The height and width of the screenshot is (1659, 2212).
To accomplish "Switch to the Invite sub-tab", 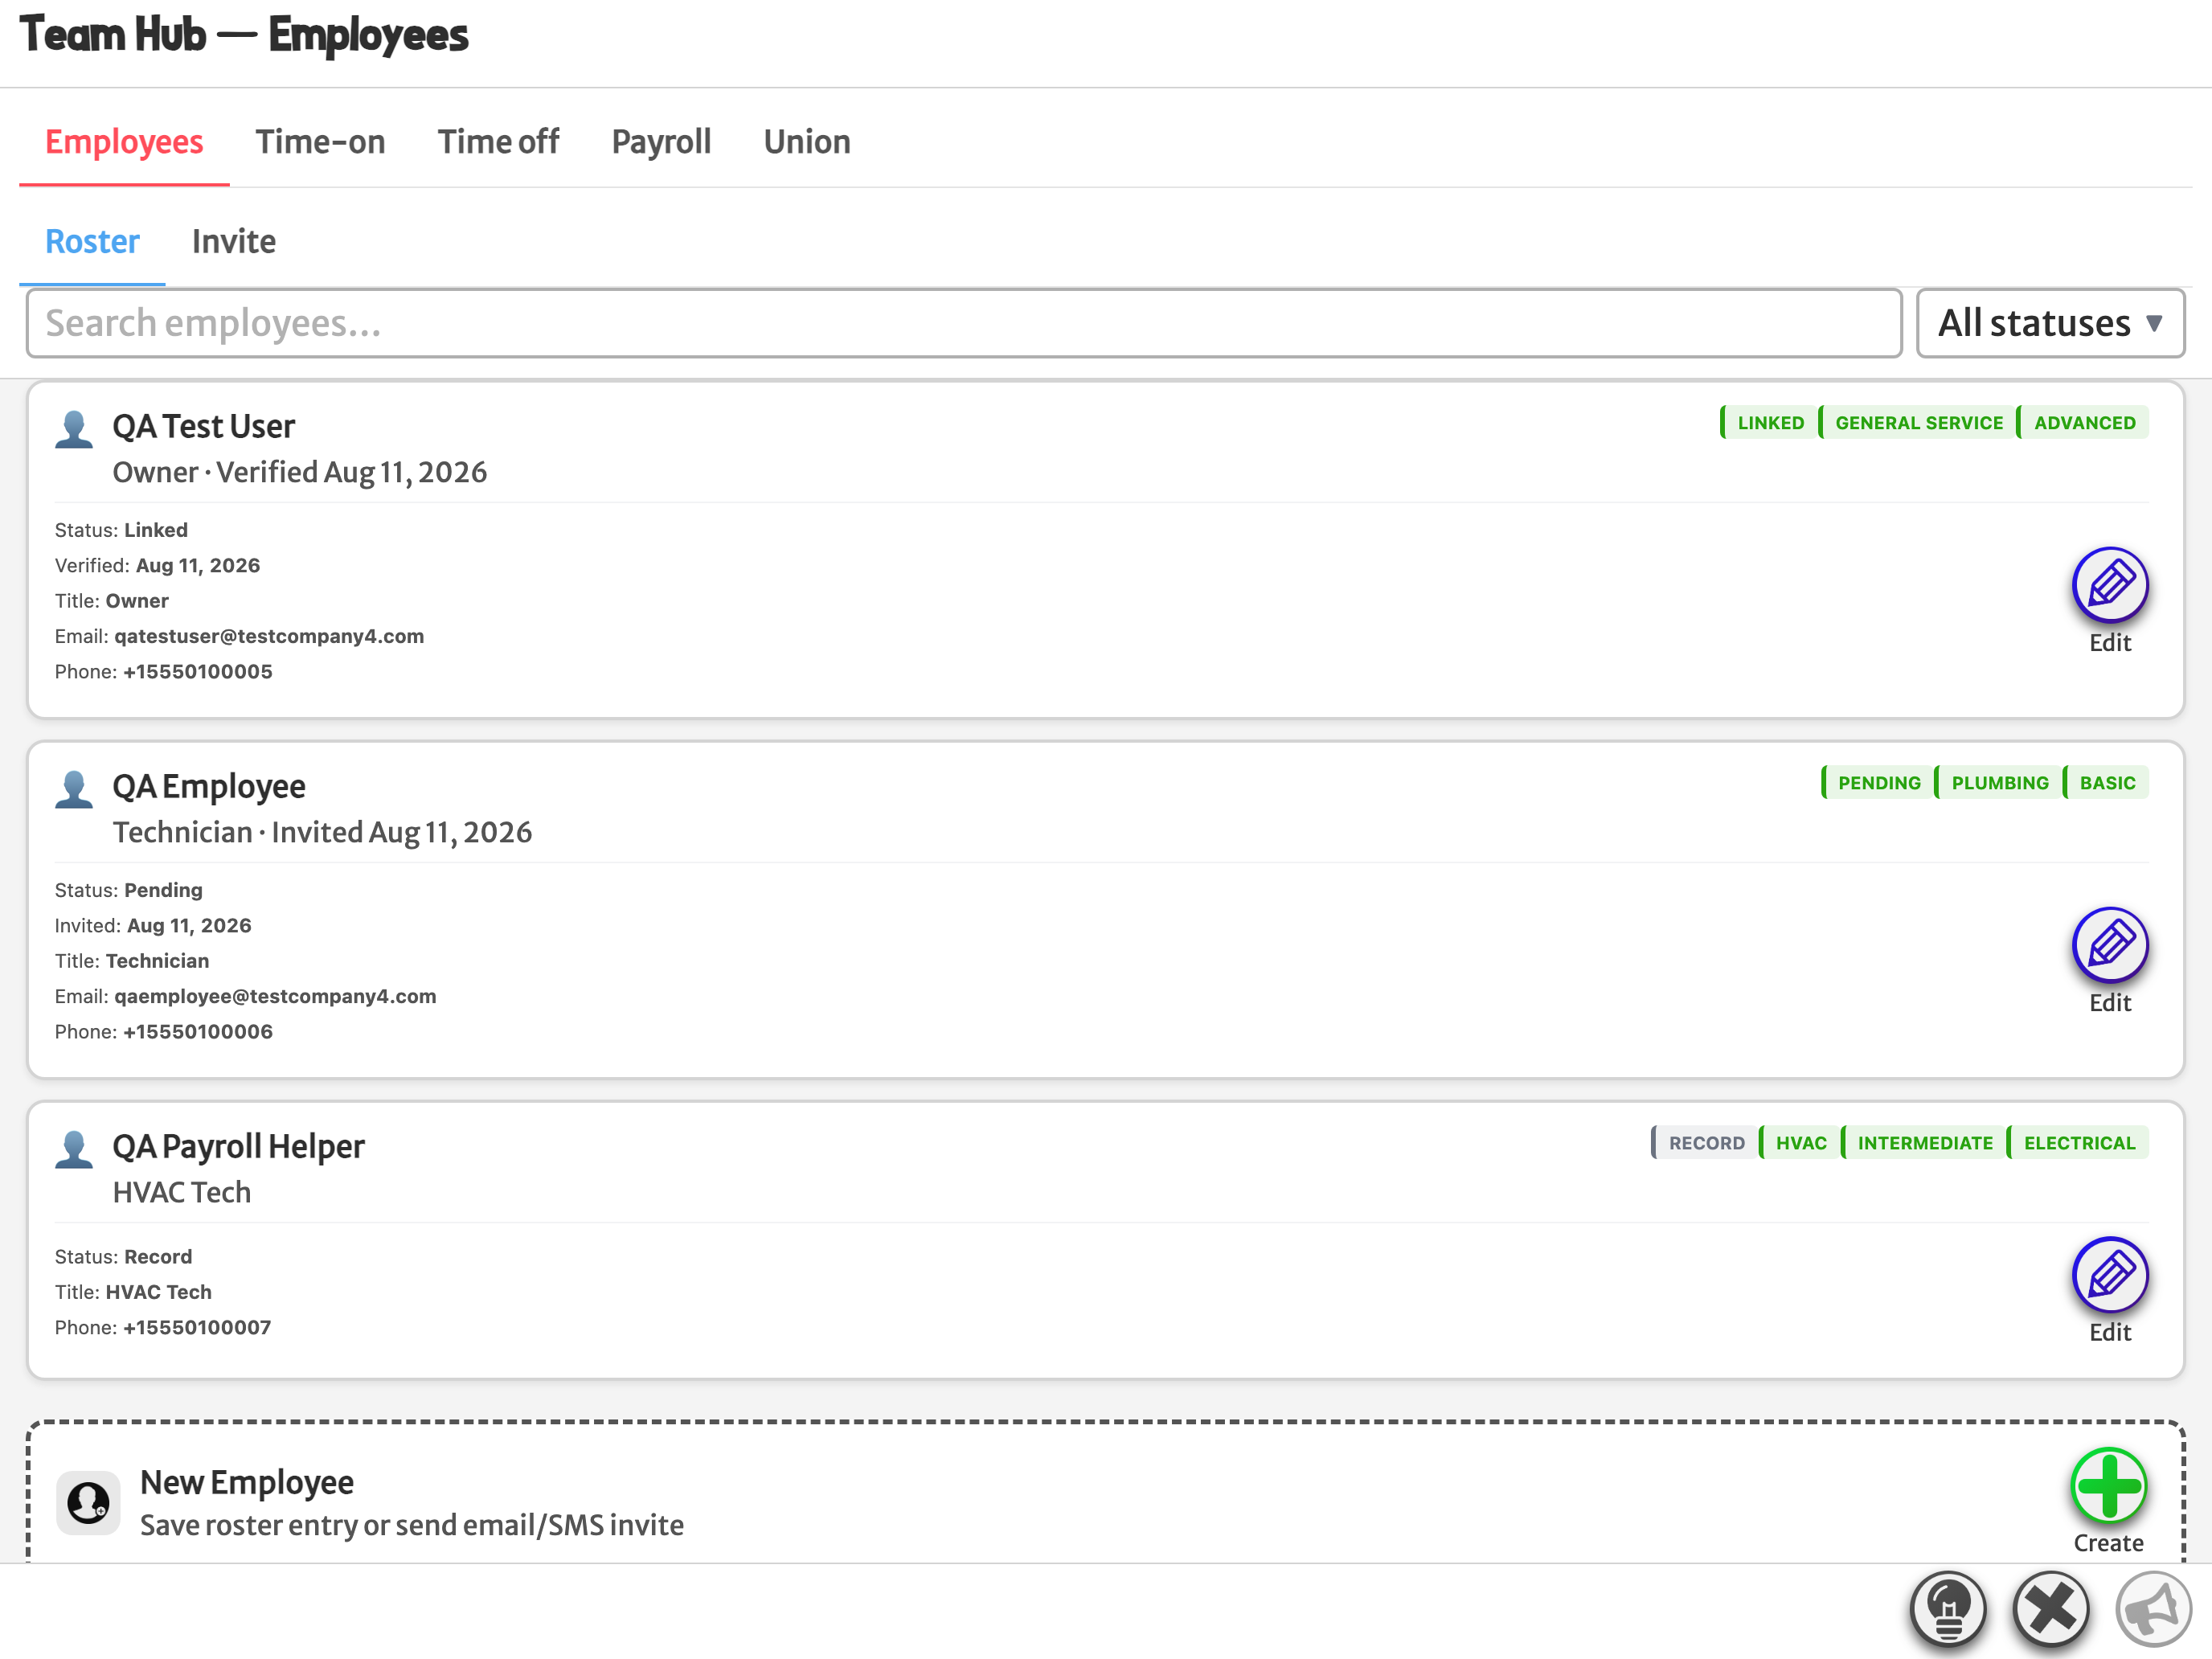I will pos(233,242).
